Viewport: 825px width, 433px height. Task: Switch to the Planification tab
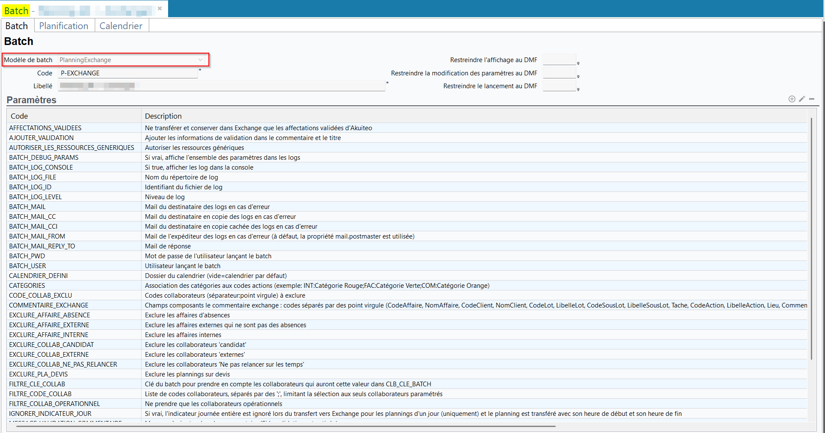(x=63, y=26)
